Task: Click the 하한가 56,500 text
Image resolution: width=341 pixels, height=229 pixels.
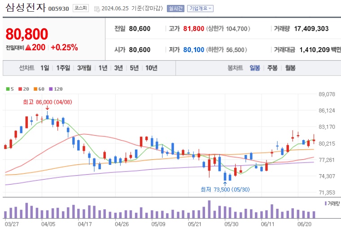Action: (227, 50)
